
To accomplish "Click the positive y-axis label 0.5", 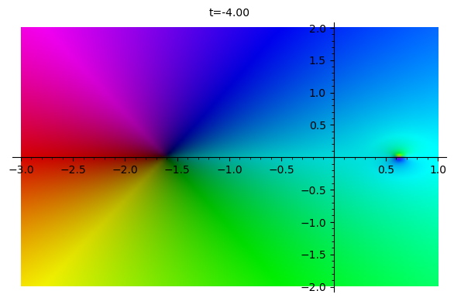I will (x=318, y=125).
